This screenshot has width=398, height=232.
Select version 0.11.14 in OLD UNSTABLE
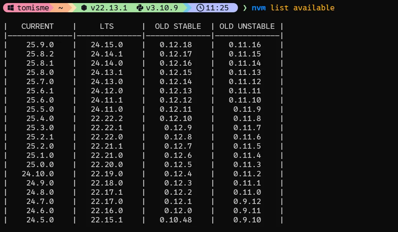pos(245,63)
